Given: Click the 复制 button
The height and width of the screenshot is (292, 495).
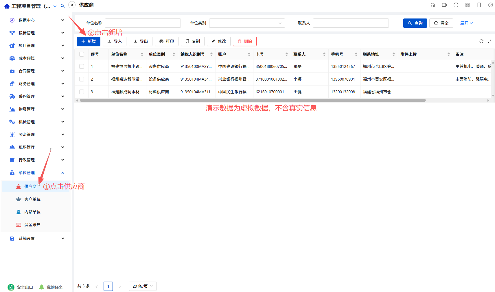Looking at the screenshot, I should (193, 41).
